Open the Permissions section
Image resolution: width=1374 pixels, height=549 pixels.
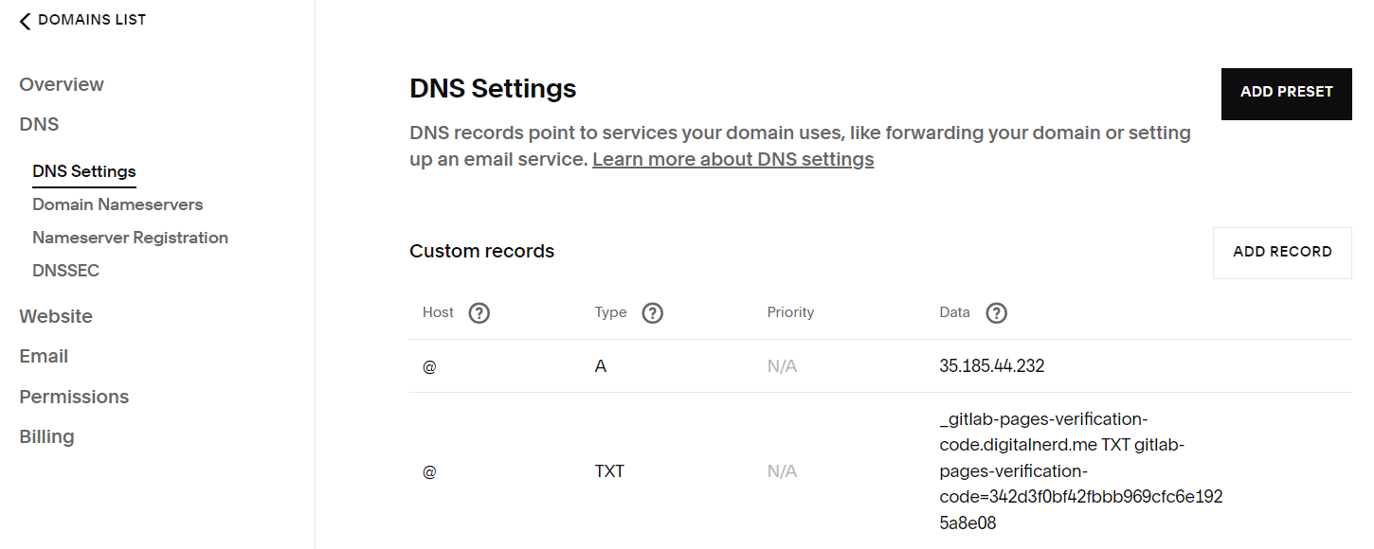(74, 397)
